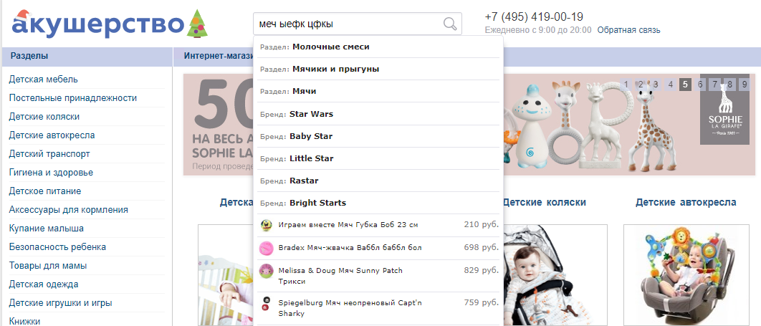
Task: Select active banner slide 5
Action: [x=685, y=85]
